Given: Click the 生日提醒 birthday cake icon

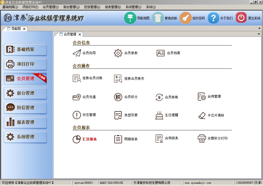Looking at the screenshot, I should pyautogui.click(x=159, y=115).
